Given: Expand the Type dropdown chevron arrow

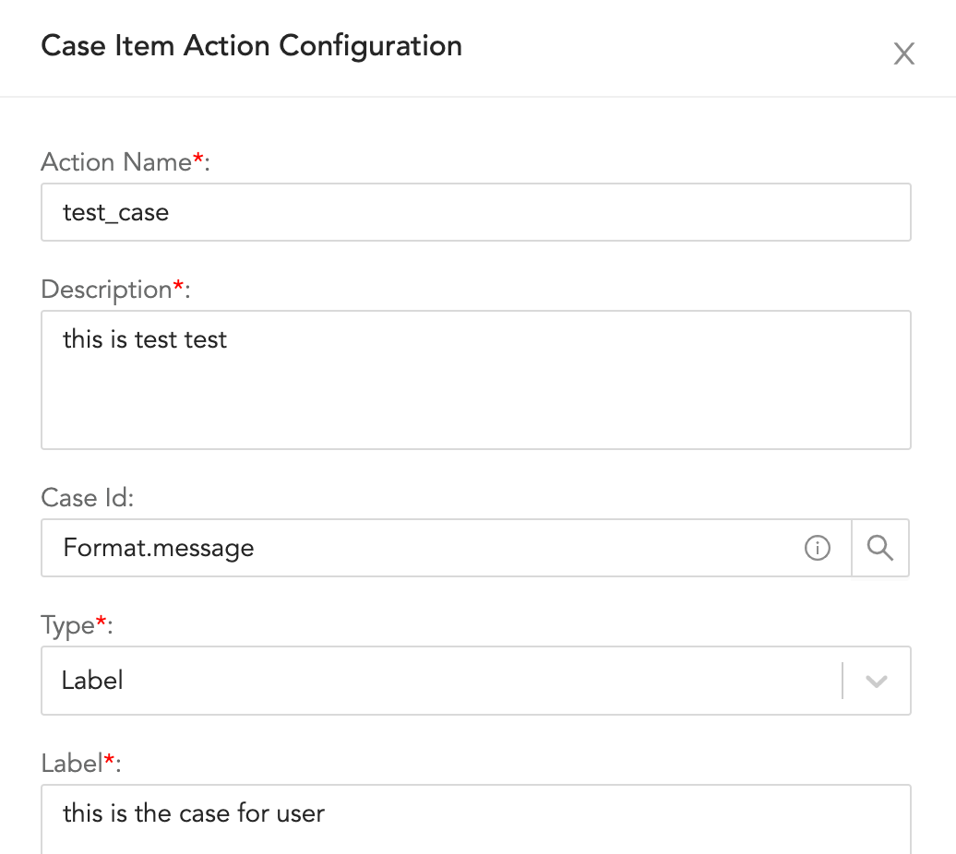Looking at the screenshot, I should coord(876,682).
